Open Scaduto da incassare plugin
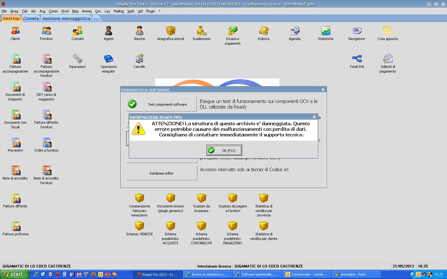The height and width of the screenshot is (279, 447). (x=201, y=198)
